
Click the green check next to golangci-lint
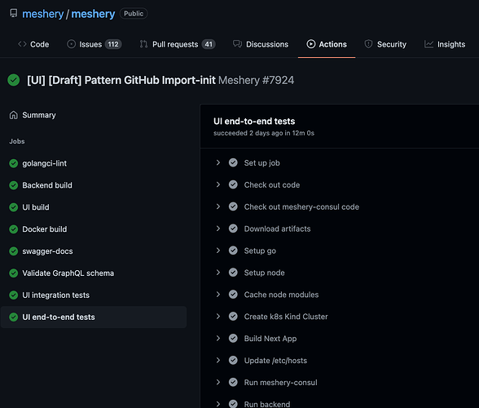(x=13, y=163)
